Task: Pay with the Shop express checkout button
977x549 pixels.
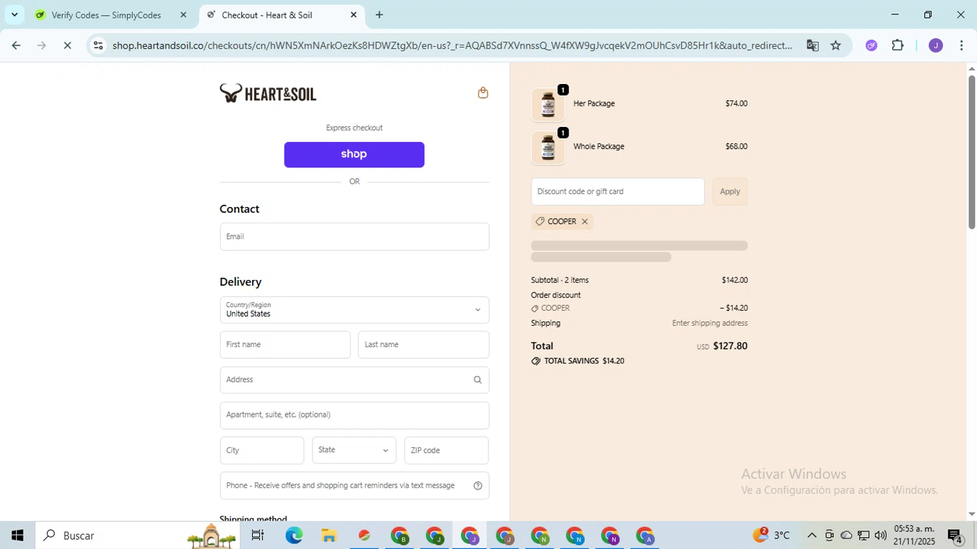Action: click(x=354, y=154)
